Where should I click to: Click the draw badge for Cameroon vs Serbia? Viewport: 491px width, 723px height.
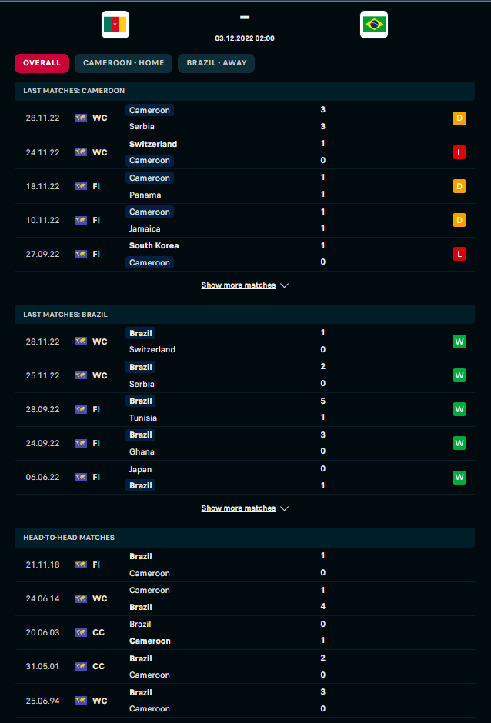(459, 118)
